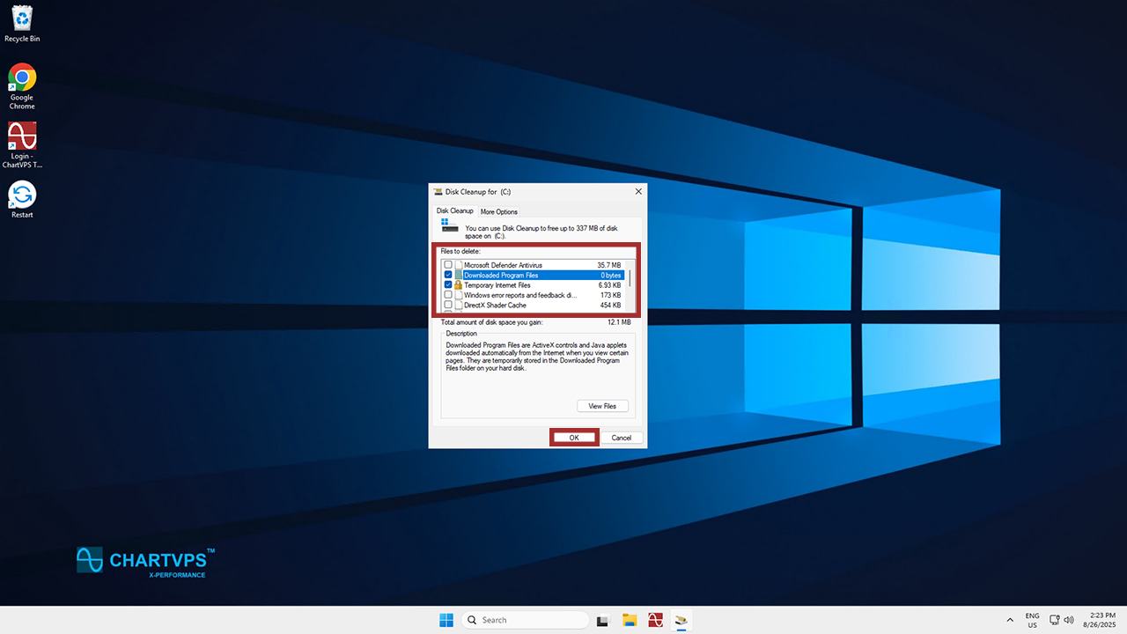Click the ChartVPS icon in the taskbar
The height and width of the screenshot is (634, 1127).
pos(655,620)
